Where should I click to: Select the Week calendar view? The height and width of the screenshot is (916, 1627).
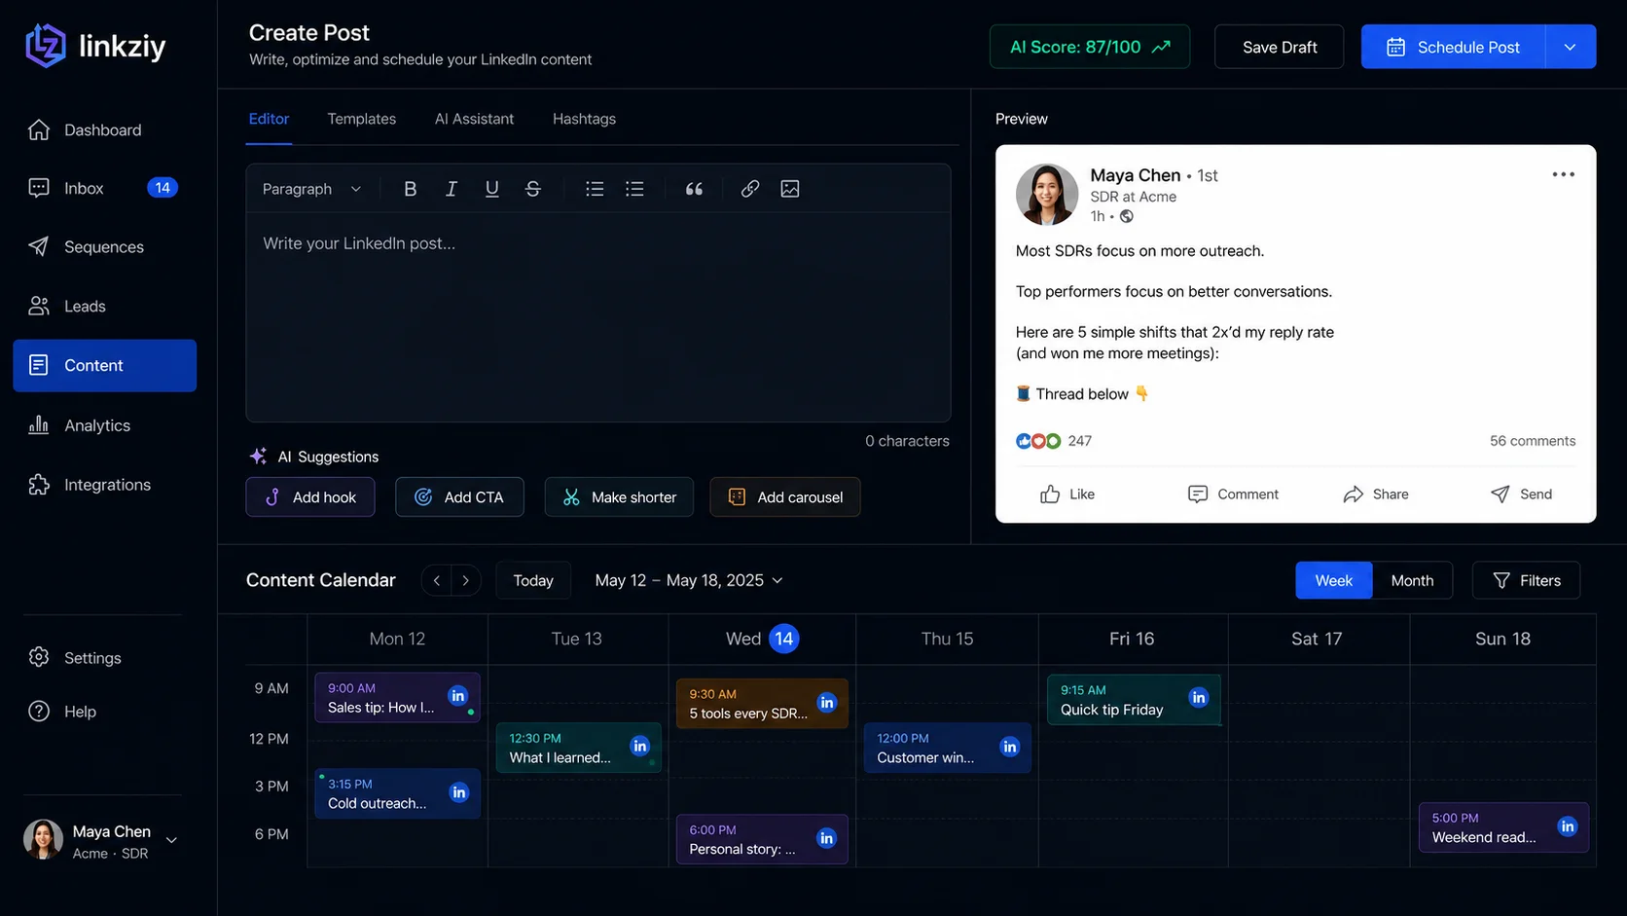[x=1334, y=580]
